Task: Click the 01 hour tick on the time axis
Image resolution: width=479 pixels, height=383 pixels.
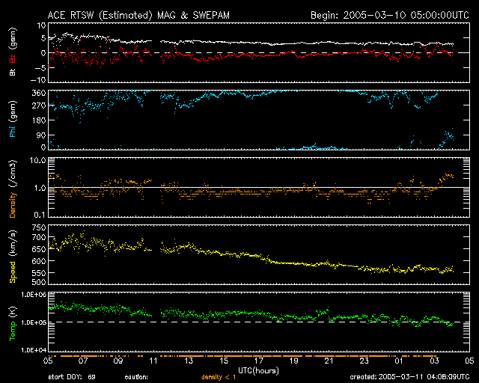Action: 399,361
